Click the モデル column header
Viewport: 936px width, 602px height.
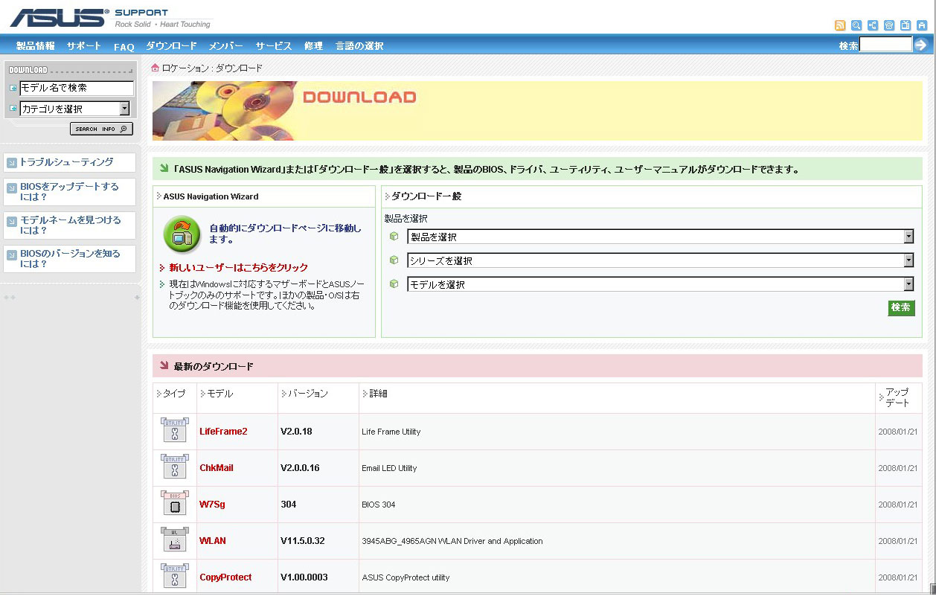219,394
